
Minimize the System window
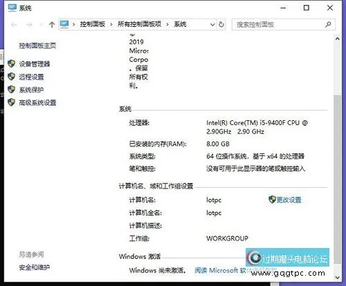[x=283, y=8]
